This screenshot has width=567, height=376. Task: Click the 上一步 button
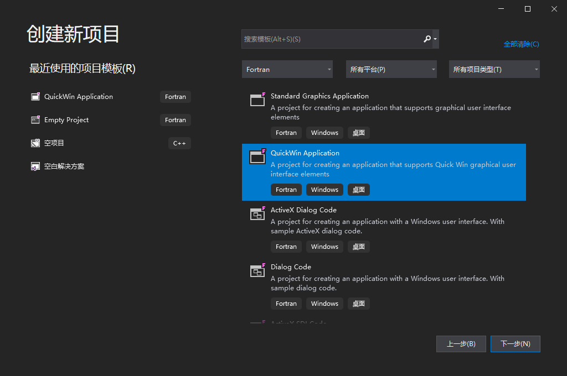pyautogui.click(x=461, y=343)
